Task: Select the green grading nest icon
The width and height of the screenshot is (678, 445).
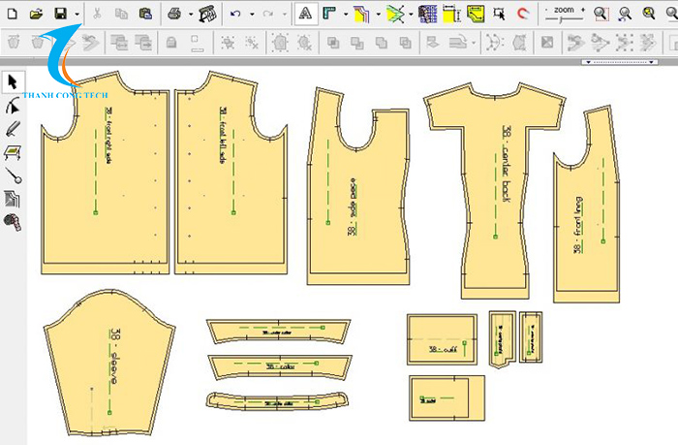Action: (395, 14)
